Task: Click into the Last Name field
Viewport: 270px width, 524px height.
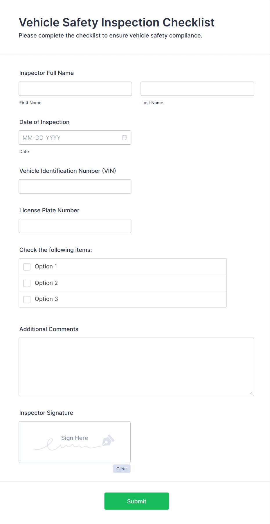Action: [x=197, y=89]
